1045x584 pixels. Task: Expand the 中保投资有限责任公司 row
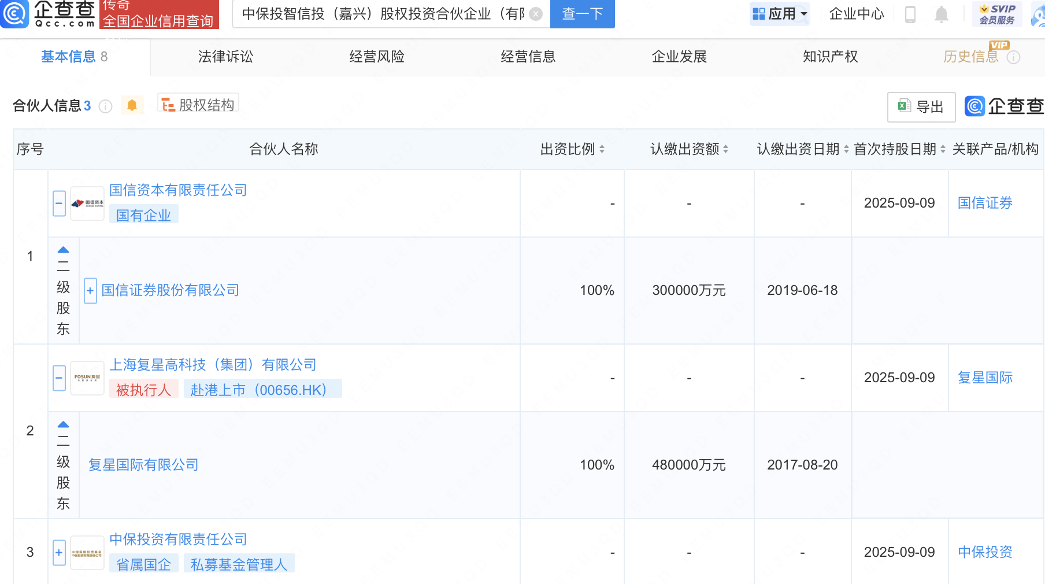[59, 553]
